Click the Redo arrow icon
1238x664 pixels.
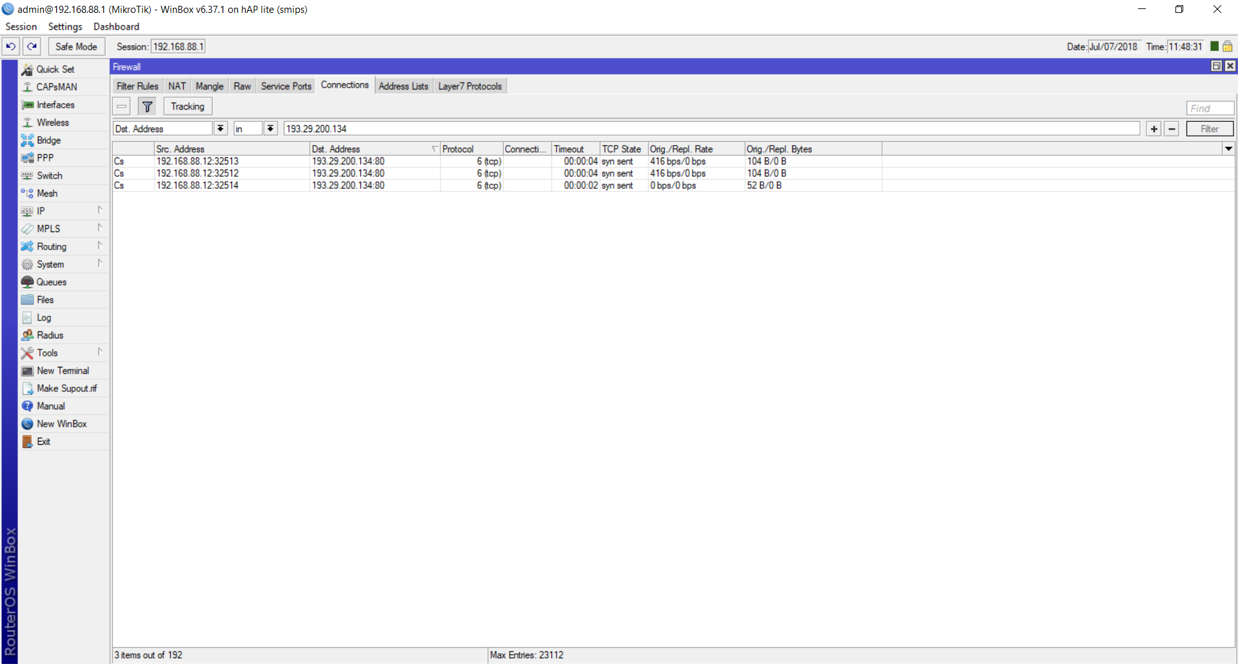[x=32, y=46]
